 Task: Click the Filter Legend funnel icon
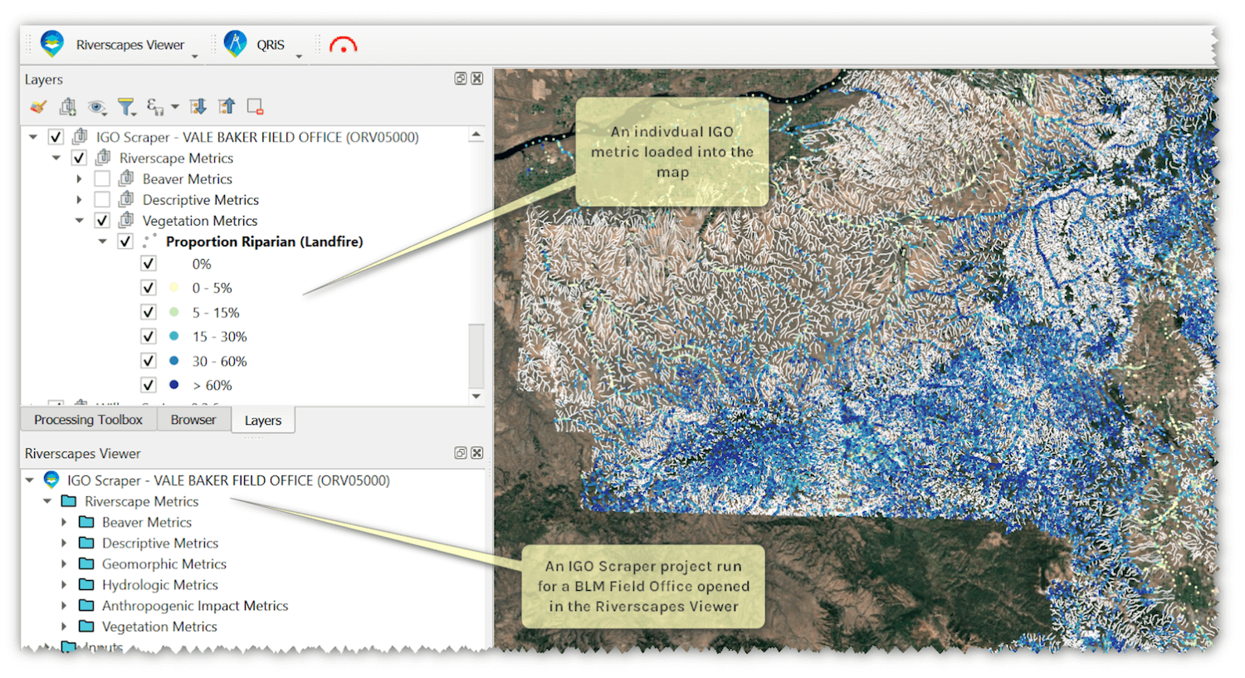click(x=126, y=107)
